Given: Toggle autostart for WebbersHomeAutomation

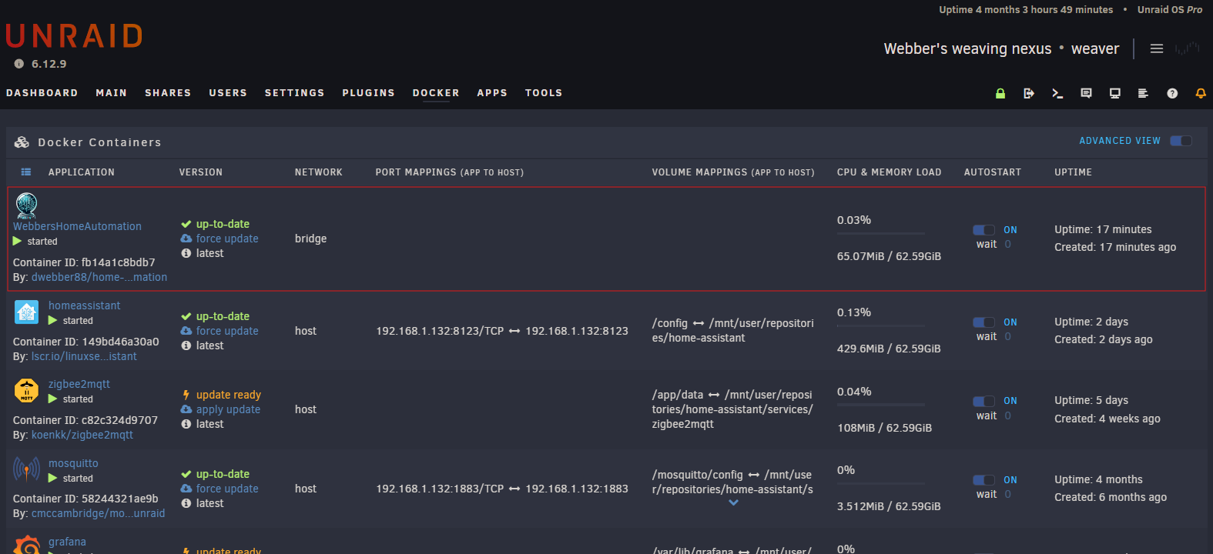Looking at the screenshot, I should (983, 230).
